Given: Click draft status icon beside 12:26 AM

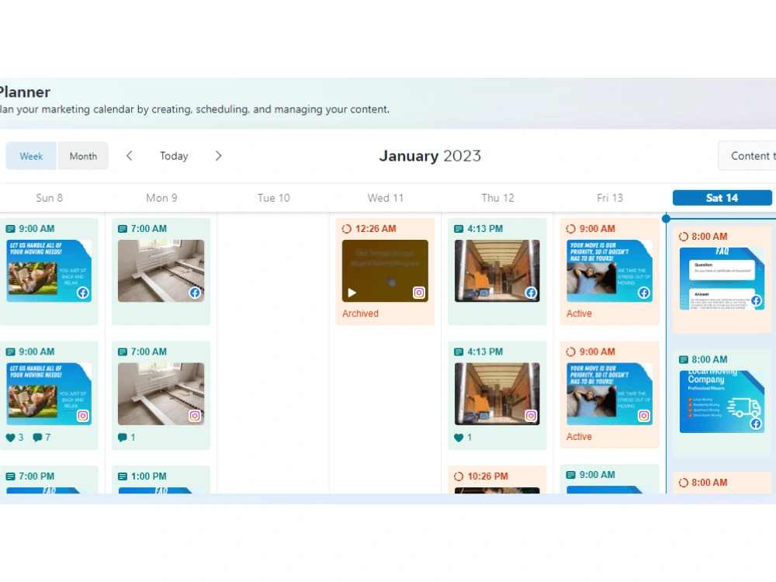Looking at the screenshot, I should tap(346, 229).
